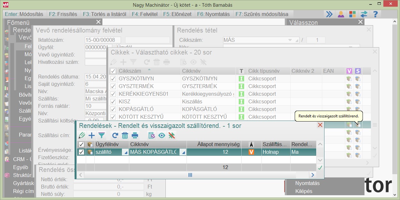Open the dropdown arrow in szállító cell

125,152
